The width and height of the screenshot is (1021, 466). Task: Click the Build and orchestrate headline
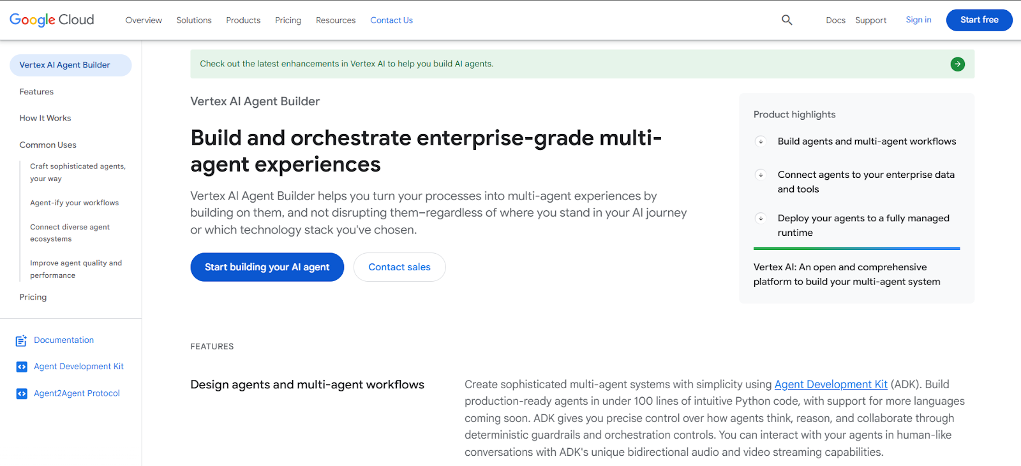pyautogui.click(x=426, y=151)
